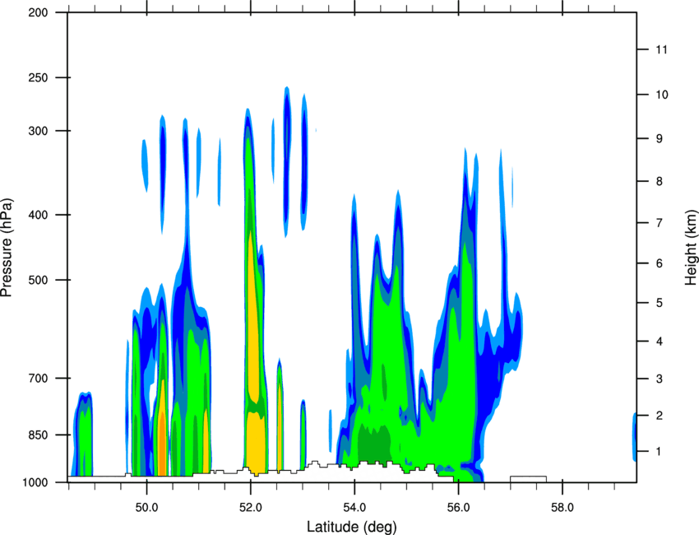Click the 'Pressure (hPa)' axis title
The height and width of the screenshot is (535, 699).
point(7,248)
